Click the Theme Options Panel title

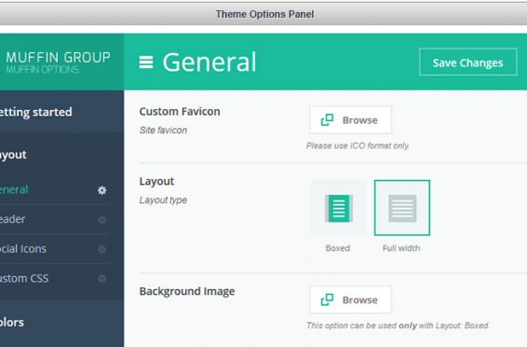coord(264,14)
